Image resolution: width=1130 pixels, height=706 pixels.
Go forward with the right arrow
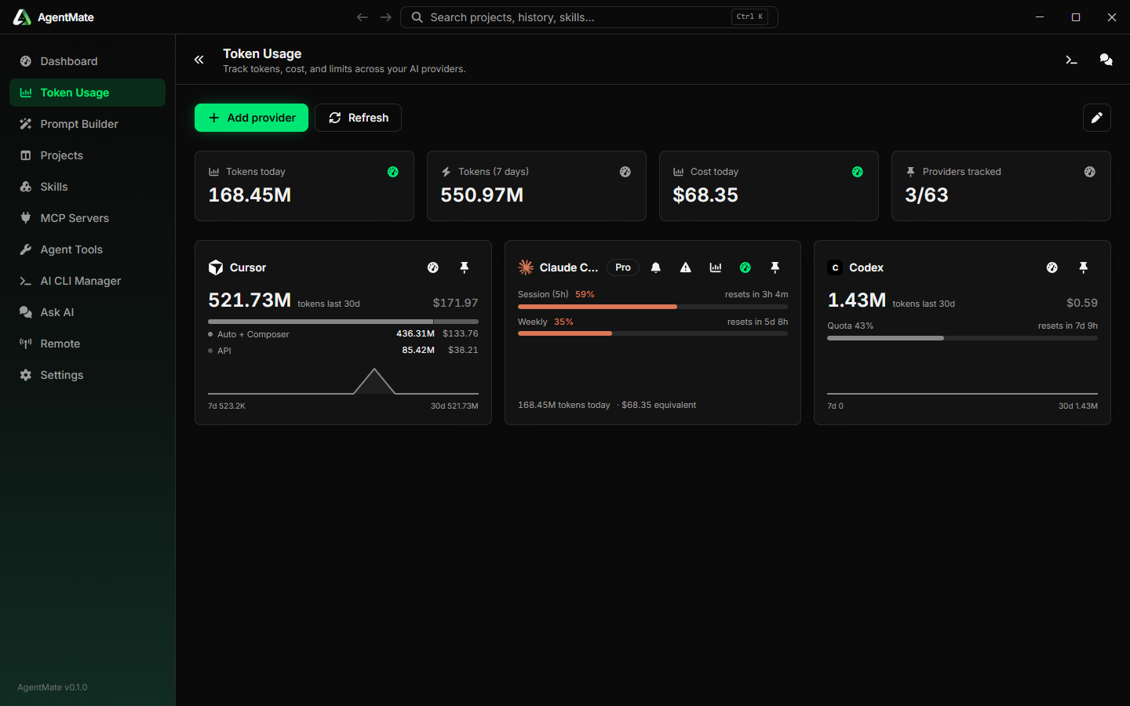point(385,17)
